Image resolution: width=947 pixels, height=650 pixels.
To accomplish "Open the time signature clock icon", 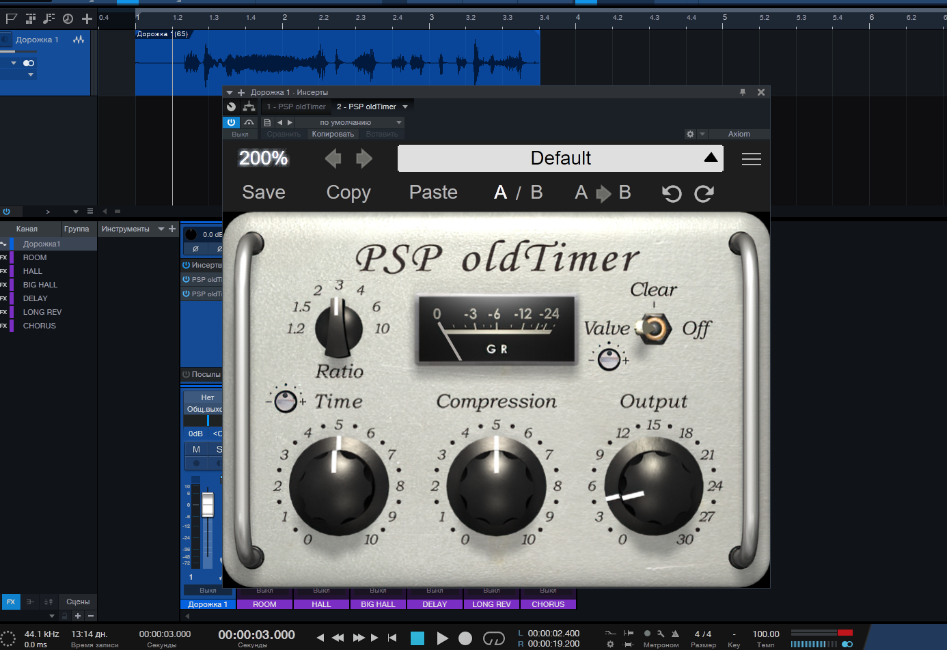I will pyautogui.click(x=68, y=18).
